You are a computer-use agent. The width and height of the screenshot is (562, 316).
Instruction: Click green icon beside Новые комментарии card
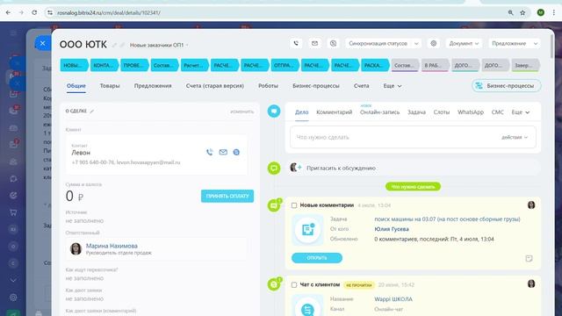[x=274, y=205]
